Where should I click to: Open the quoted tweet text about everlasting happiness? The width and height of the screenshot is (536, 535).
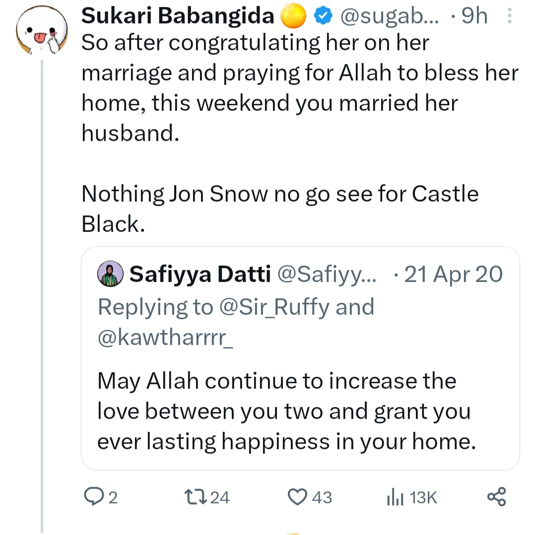coord(286,411)
